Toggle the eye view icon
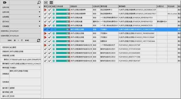This screenshot has width=181, height=99. click(x=46, y=2)
